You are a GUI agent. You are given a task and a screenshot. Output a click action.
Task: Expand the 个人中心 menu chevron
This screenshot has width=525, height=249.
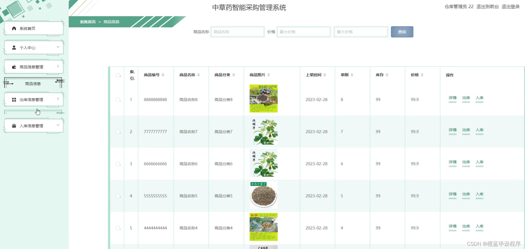pos(58,47)
